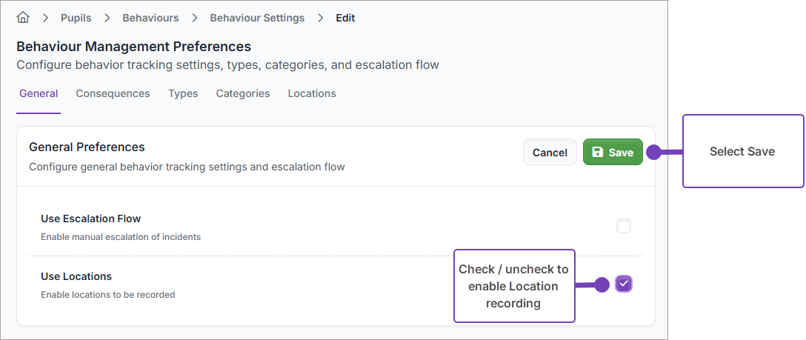Enable the Use Escalation Flow checkbox
This screenshot has height=340, width=806.
click(x=624, y=226)
